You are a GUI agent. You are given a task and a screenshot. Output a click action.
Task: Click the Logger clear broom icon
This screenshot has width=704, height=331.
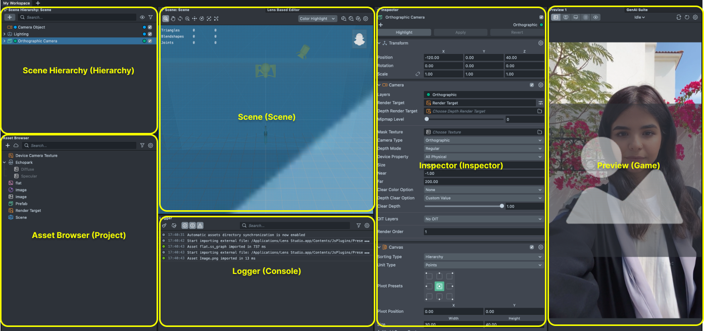(165, 225)
